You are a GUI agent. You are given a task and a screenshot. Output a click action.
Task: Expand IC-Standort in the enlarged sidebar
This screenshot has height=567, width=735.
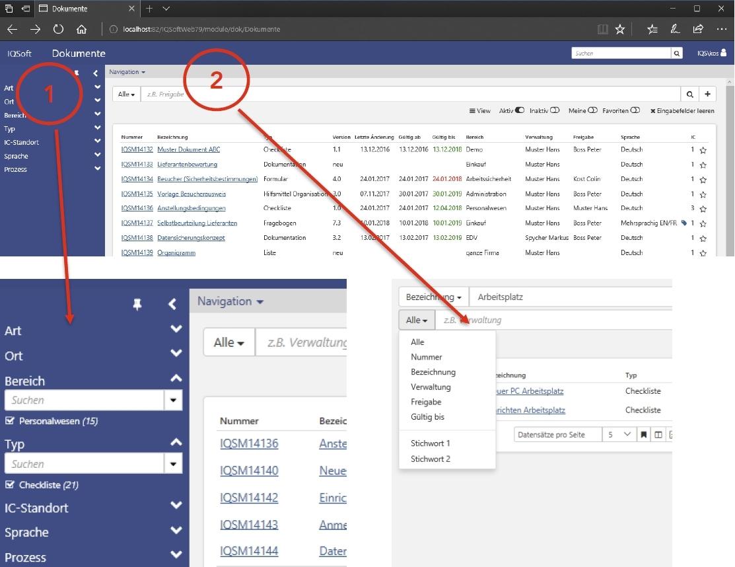pos(176,505)
